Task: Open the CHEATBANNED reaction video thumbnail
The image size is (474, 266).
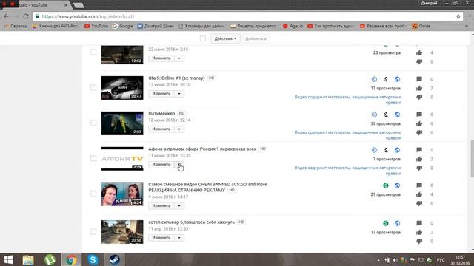Action: [x=122, y=194]
